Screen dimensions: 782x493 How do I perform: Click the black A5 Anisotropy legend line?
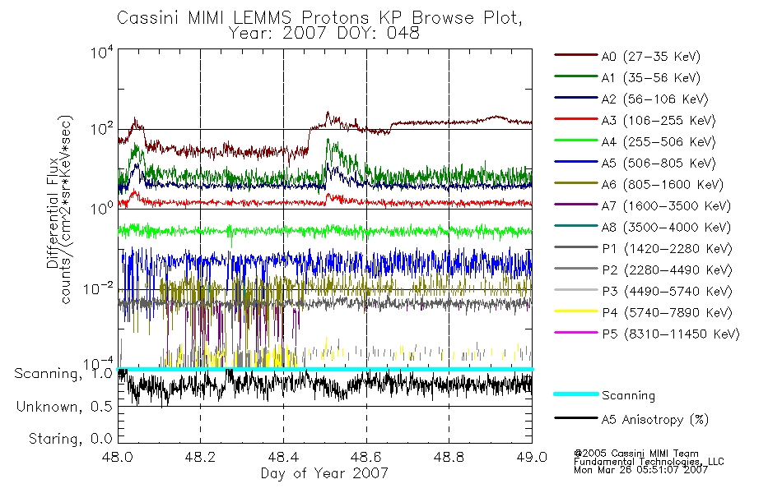click(576, 418)
